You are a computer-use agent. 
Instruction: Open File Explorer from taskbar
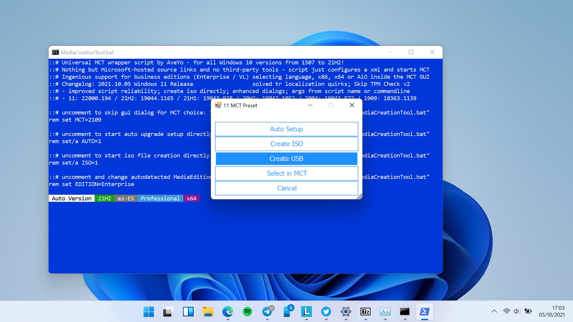pyautogui.click(x=208, y=312)
